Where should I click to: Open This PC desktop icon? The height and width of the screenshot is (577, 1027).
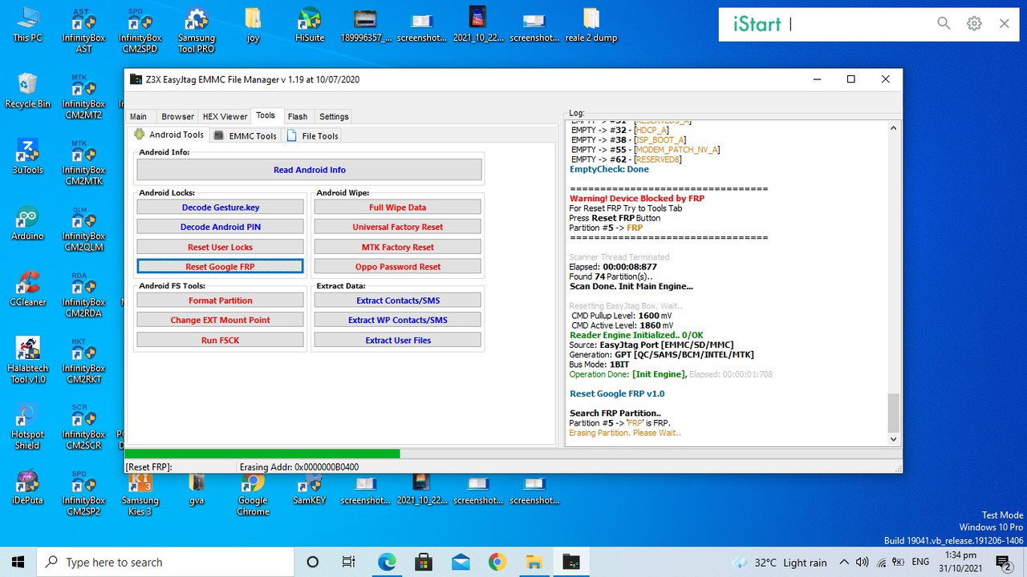[x=27, y=25]
